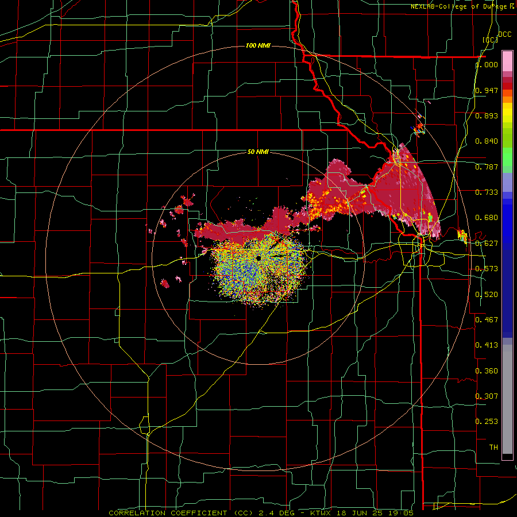Pick the bright green color bar segment

[x=507, y=157]
